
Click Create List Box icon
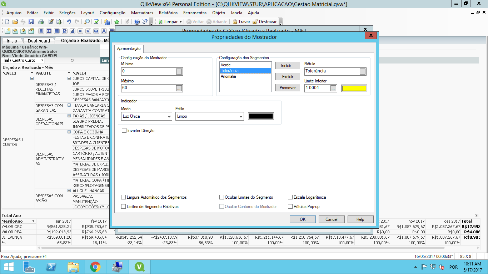(41, 31)
